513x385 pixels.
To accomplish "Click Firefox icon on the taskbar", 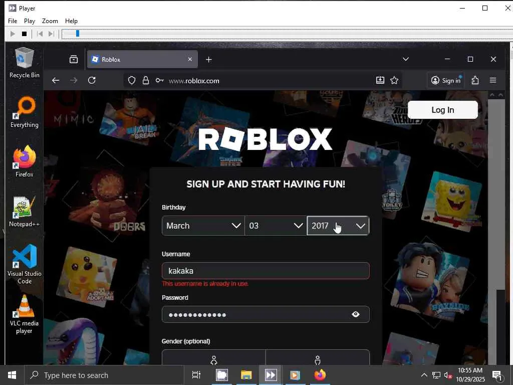I will point(320,375).
